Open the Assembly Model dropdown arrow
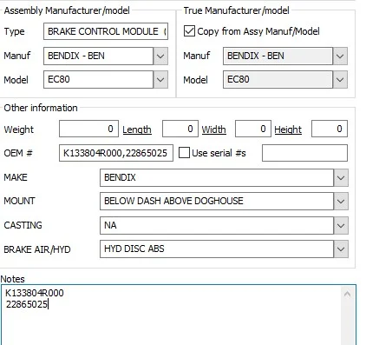The height and width of the screenshot is (345, 366). 160,80
